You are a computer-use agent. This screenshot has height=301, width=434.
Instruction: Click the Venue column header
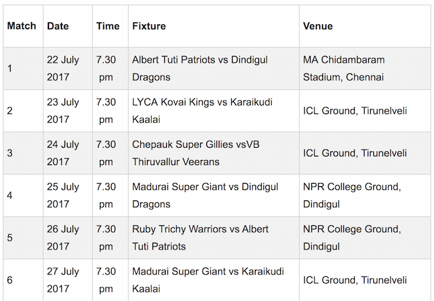[317, 27]
